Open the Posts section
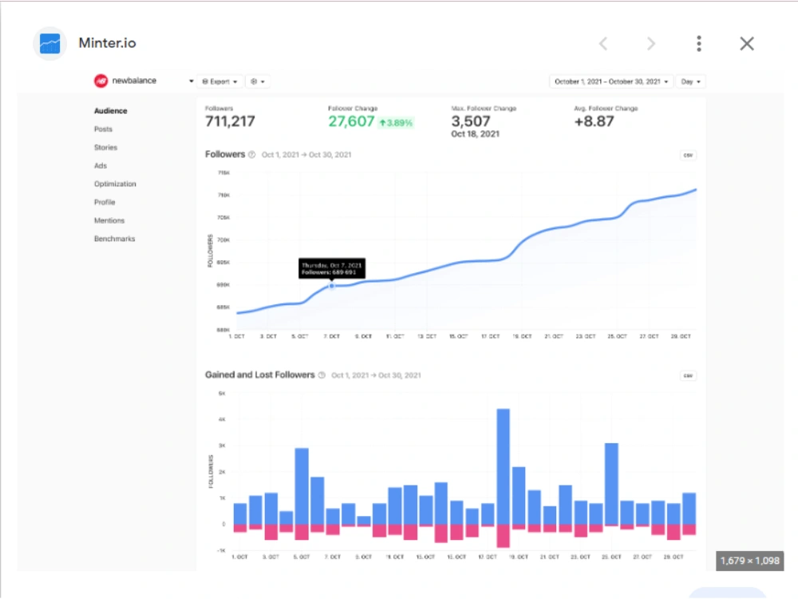 [103, 129]
